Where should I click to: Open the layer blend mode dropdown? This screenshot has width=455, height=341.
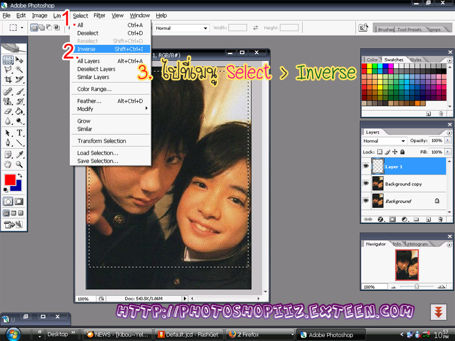(x=384, y=140)
